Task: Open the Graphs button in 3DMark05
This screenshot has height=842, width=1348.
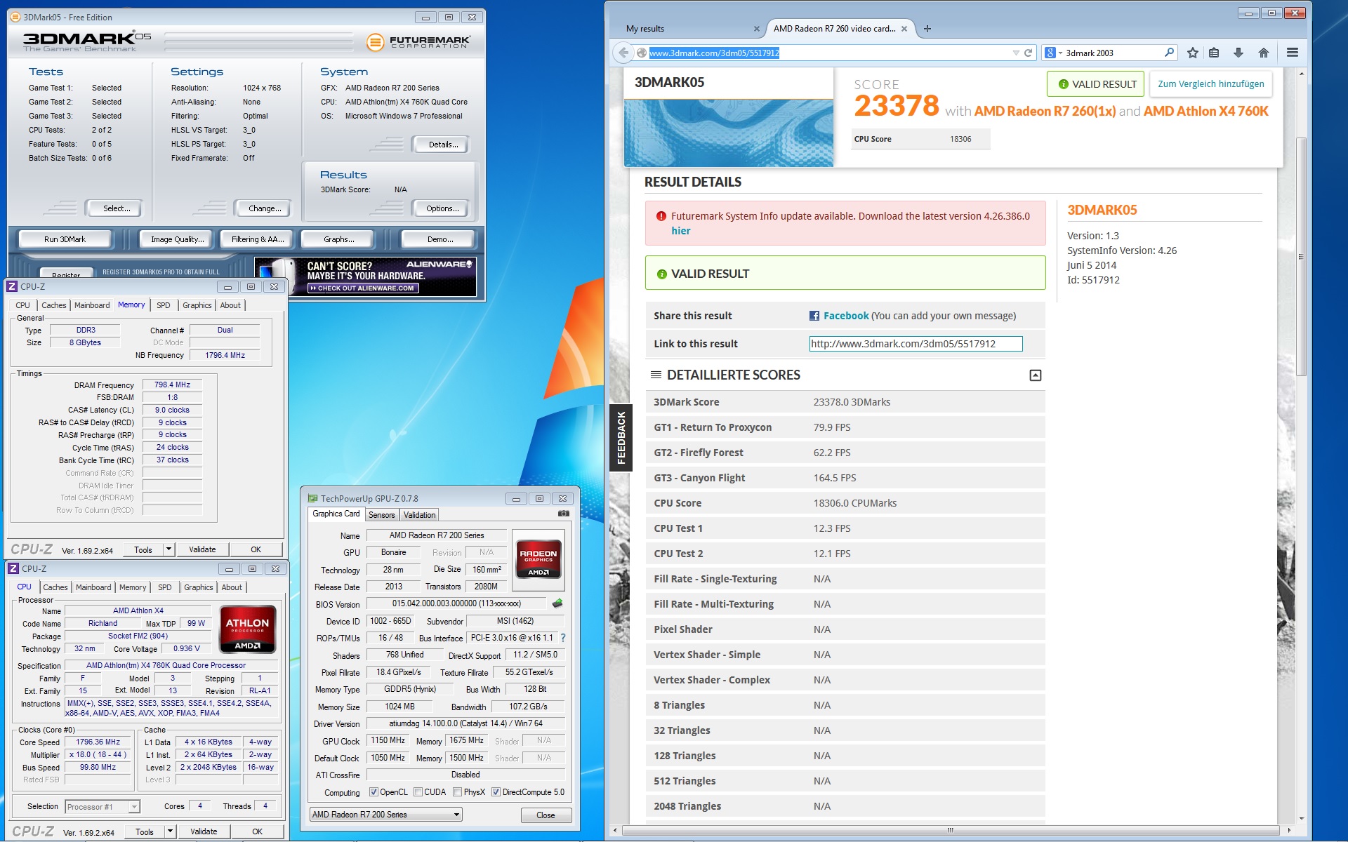Action: pos(338,239)
